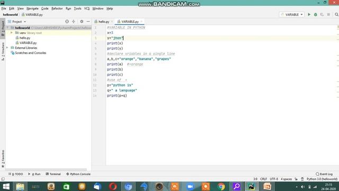The width and height of the screenshot is (339, 191).
Task: Collapse the helloworld project root
Action: [x=8, y=28]
